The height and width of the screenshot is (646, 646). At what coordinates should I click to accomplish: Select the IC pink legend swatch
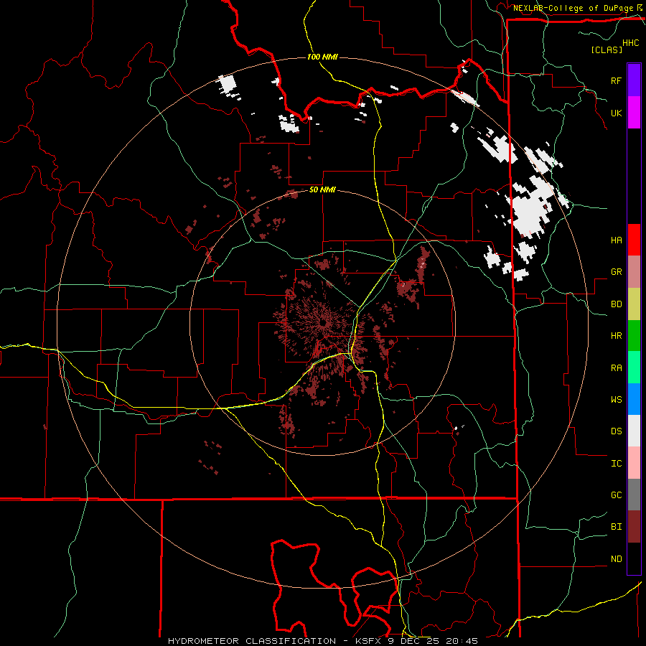(x=634, y=463)
